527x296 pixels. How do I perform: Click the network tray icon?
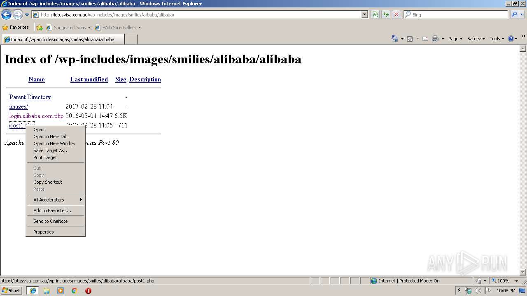[468, 291]
